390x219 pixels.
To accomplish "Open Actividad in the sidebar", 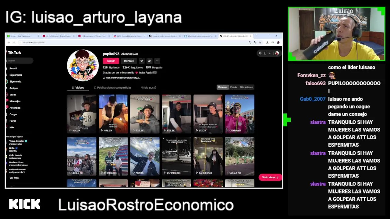I will 15,108.
